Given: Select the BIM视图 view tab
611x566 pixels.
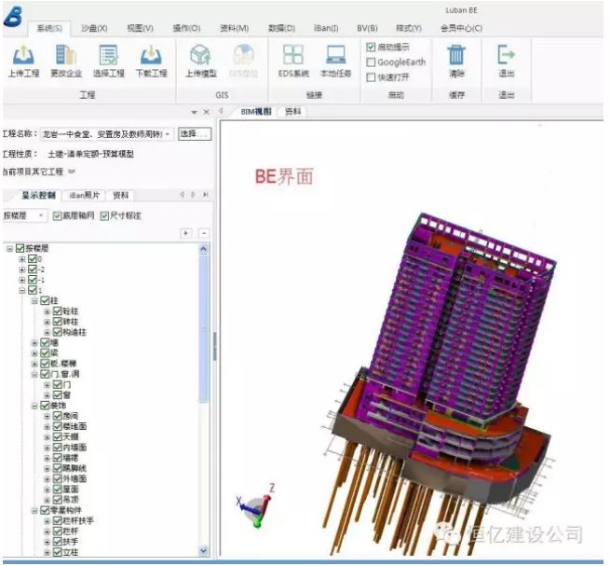Looking at the screenshot, I should tap(255, 112).
